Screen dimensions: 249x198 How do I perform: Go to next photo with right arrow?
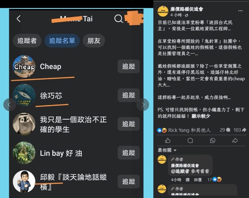point(143,105)
